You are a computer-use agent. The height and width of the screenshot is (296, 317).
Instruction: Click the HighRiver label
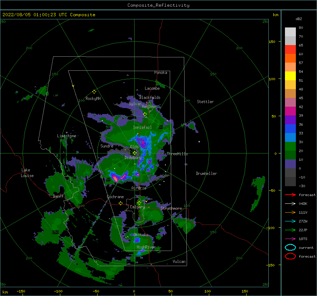click(x=146, y=247)
